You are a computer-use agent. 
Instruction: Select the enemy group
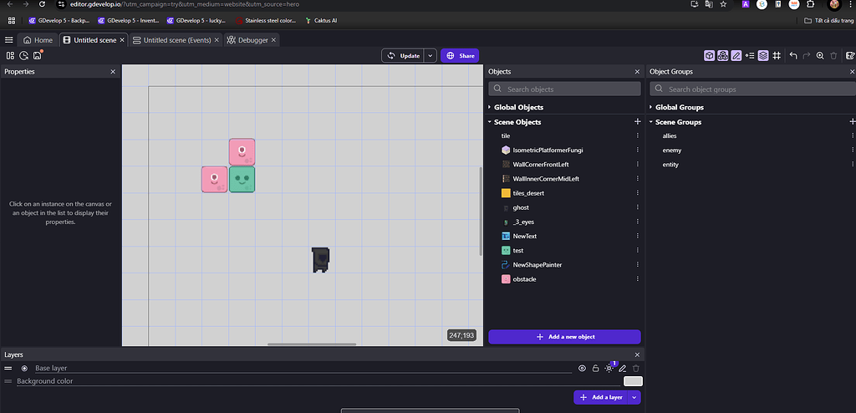pyautogui.click(x=671, y=150)
